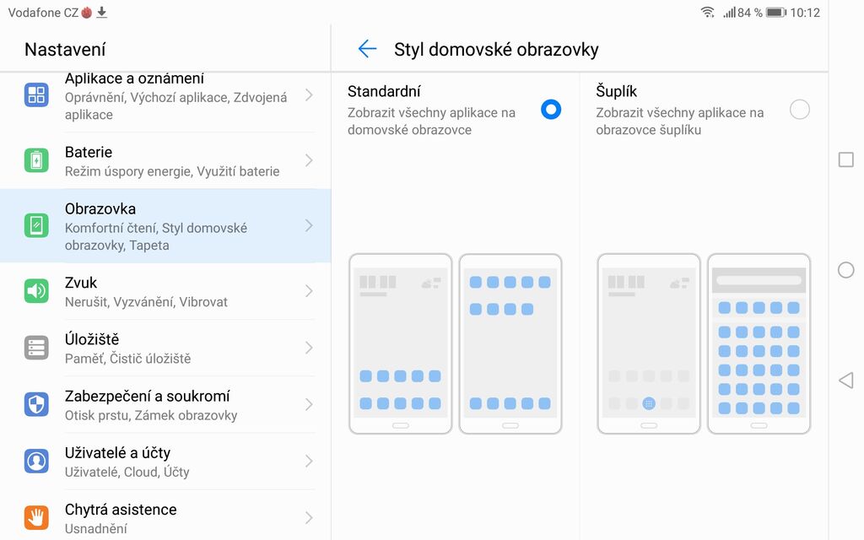
Task: Choose the Šuplík style label
Action: [x=617, y=91]
